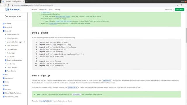187x105 pixels.
Task: Expand the Platform section
Action: pos(4,24)
